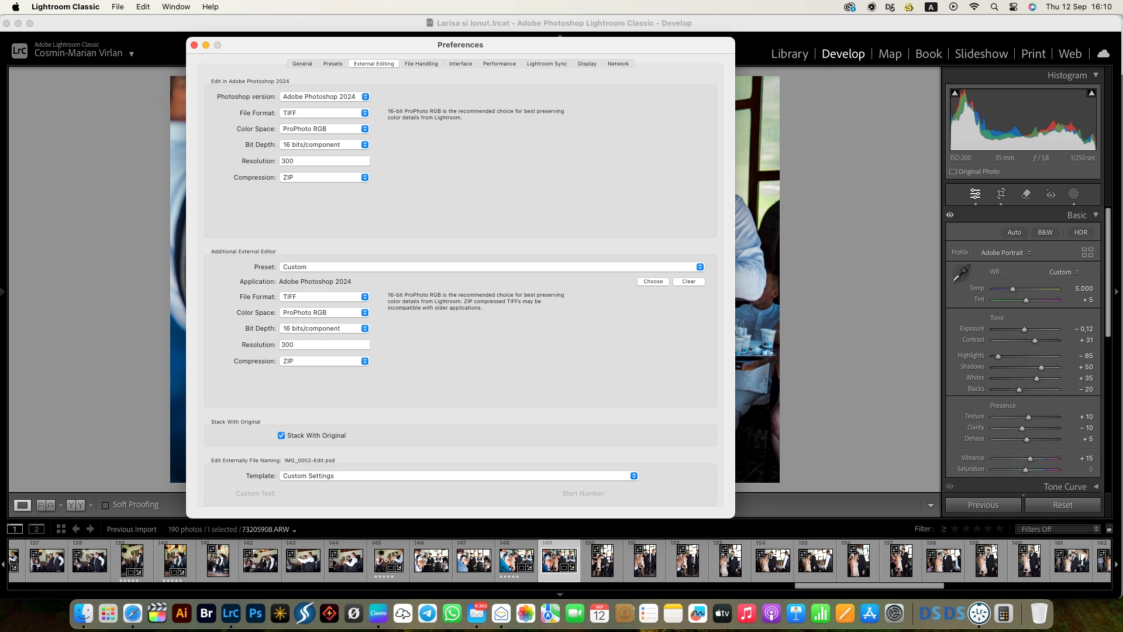The width and height of the screenshot is (1123, 632).
Task: Open the Masking tool icon
Action: click(1073, 194)
